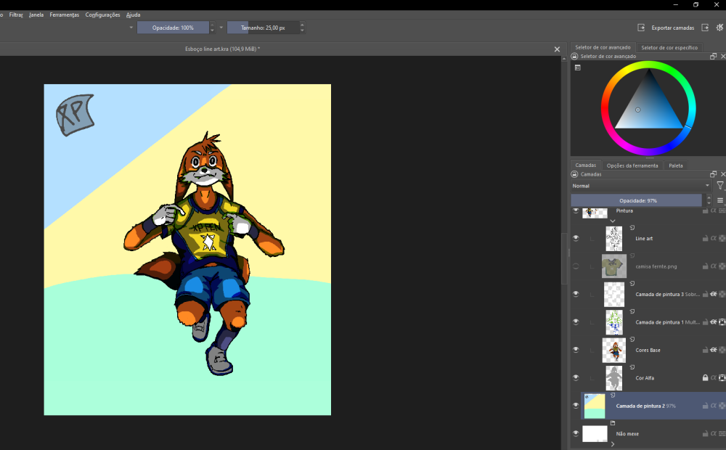
Task: Select the Cores Base layer thumbnail
Action: [x=614, y=350]
